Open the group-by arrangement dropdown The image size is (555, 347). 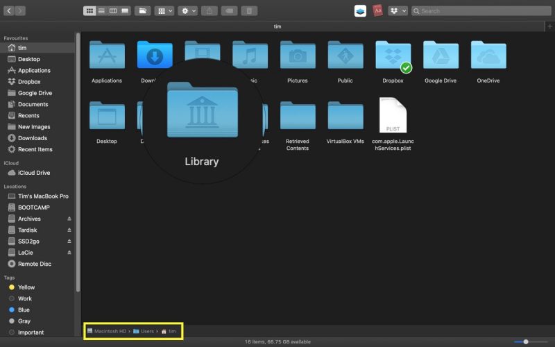tap(164, 11)
